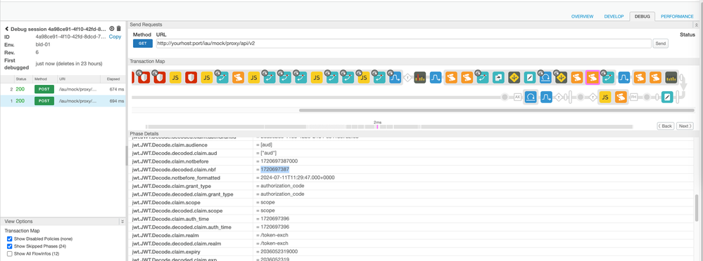The width and height of the screenshot is (703, 261).
Task: Click the value 2036052319000
Action: pos(279,252)
